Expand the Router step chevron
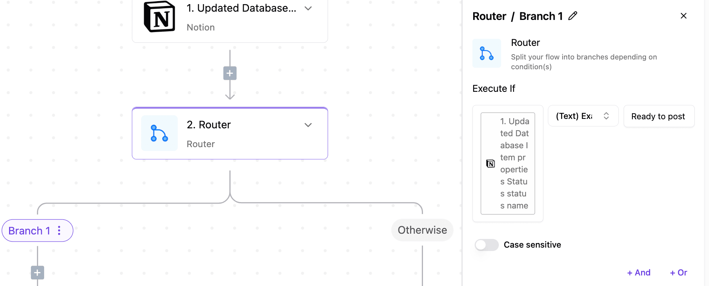Image resolution: width=709 pixels, height=286 pixels. (x=308, y=125)
